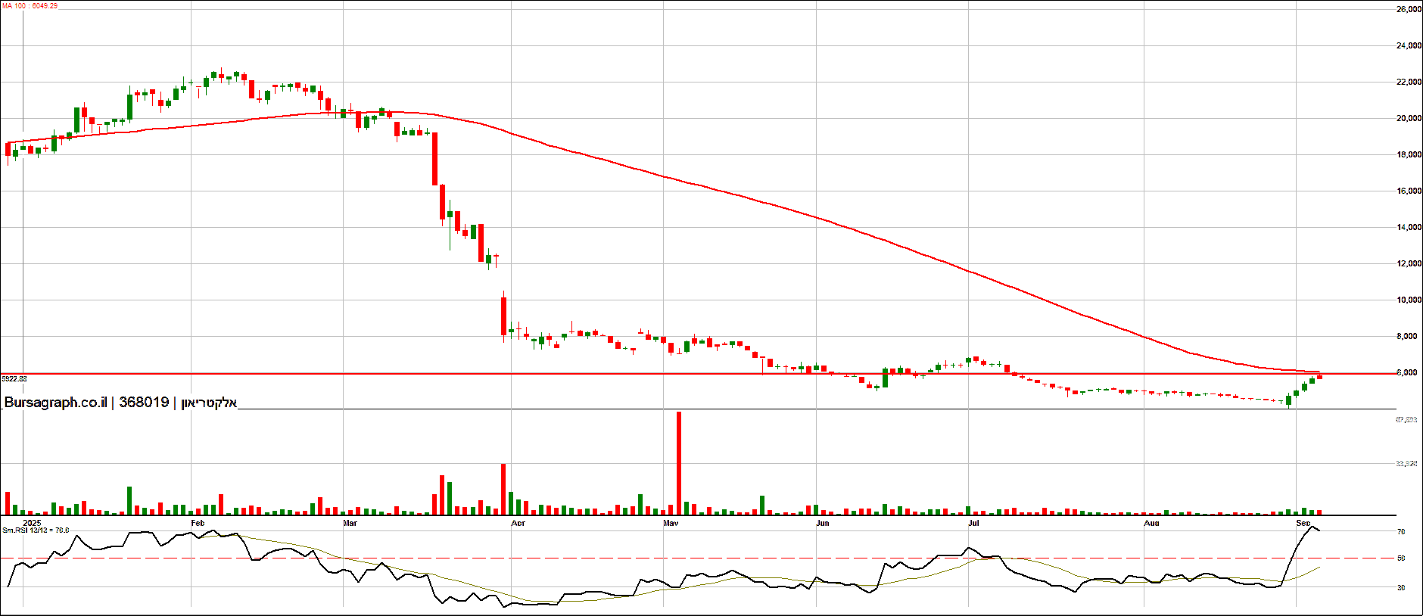Screen dimensions: 1423x616
Task: Click the 67,853 volume axis label
Action: coord(1406,419)
